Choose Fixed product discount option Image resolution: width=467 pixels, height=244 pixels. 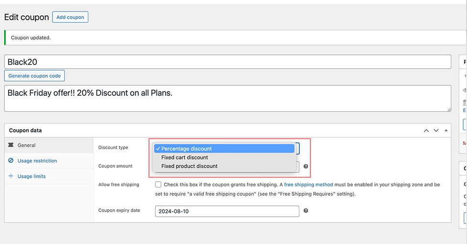224,166
